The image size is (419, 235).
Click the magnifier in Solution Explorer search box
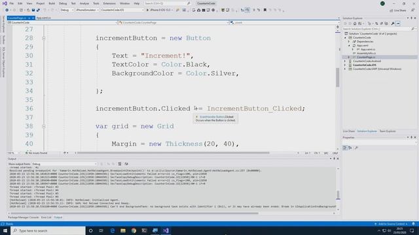[x=413, y=29]
